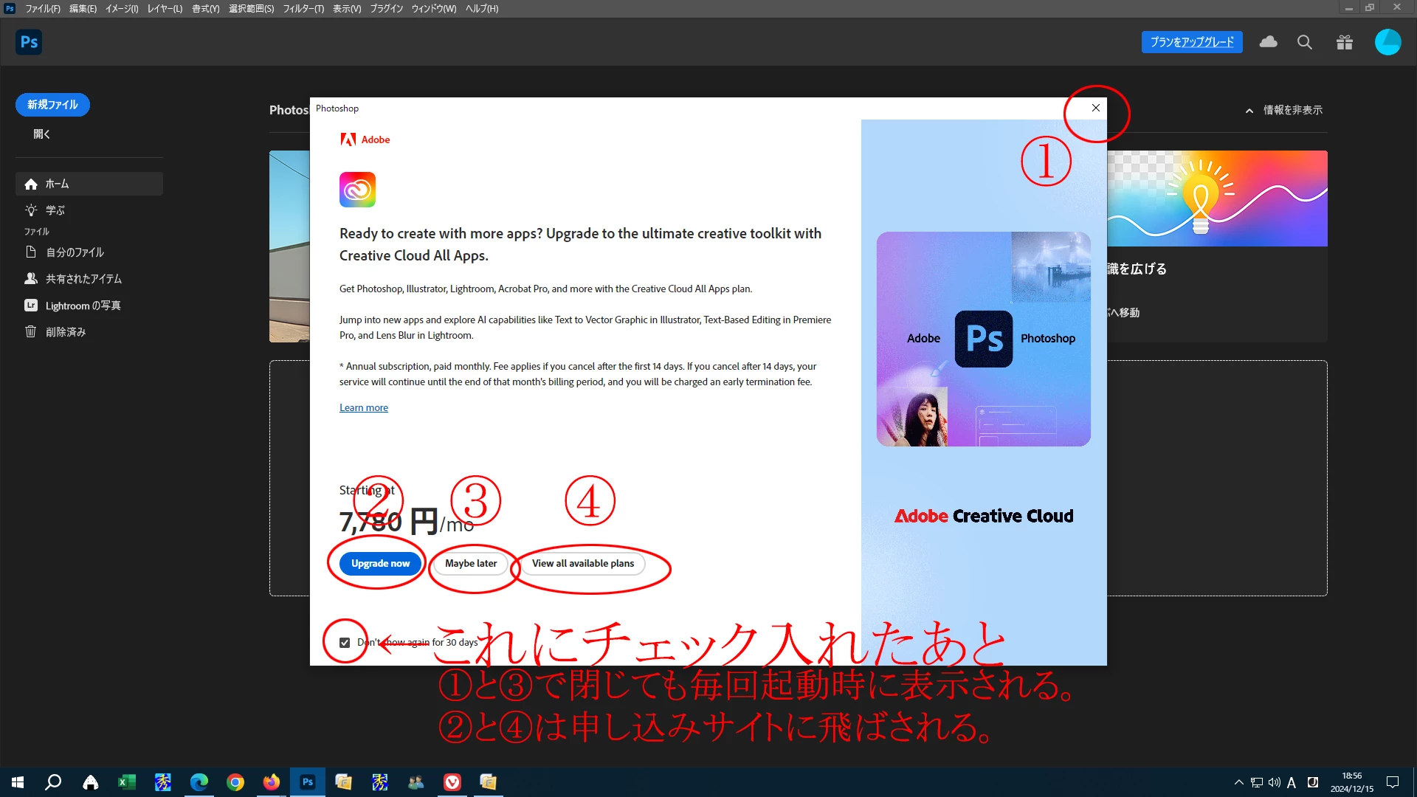Open the Learn more link
Image resolution: width=1417 pixels, height=797 pixels.
click(x=363, y=407)
